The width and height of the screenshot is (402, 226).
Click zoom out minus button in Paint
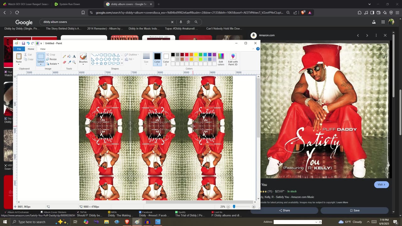click(x=228, y=207)
